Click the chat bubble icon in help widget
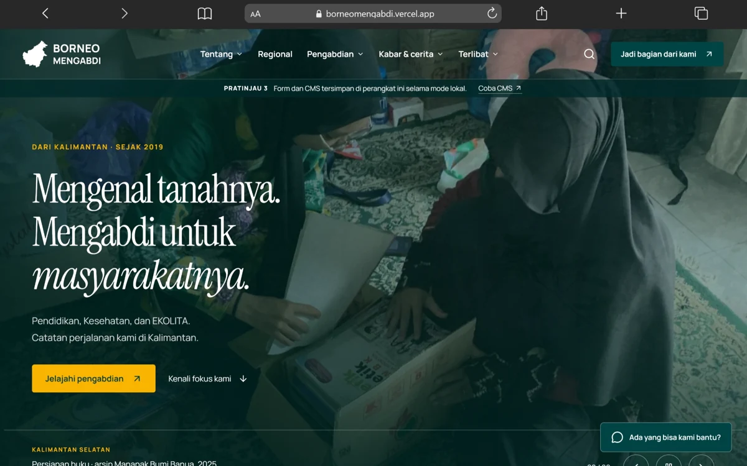747x466 pixels. point(617,437)
